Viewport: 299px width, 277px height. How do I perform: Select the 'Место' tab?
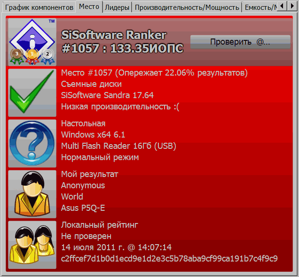[x=89, y=7]
